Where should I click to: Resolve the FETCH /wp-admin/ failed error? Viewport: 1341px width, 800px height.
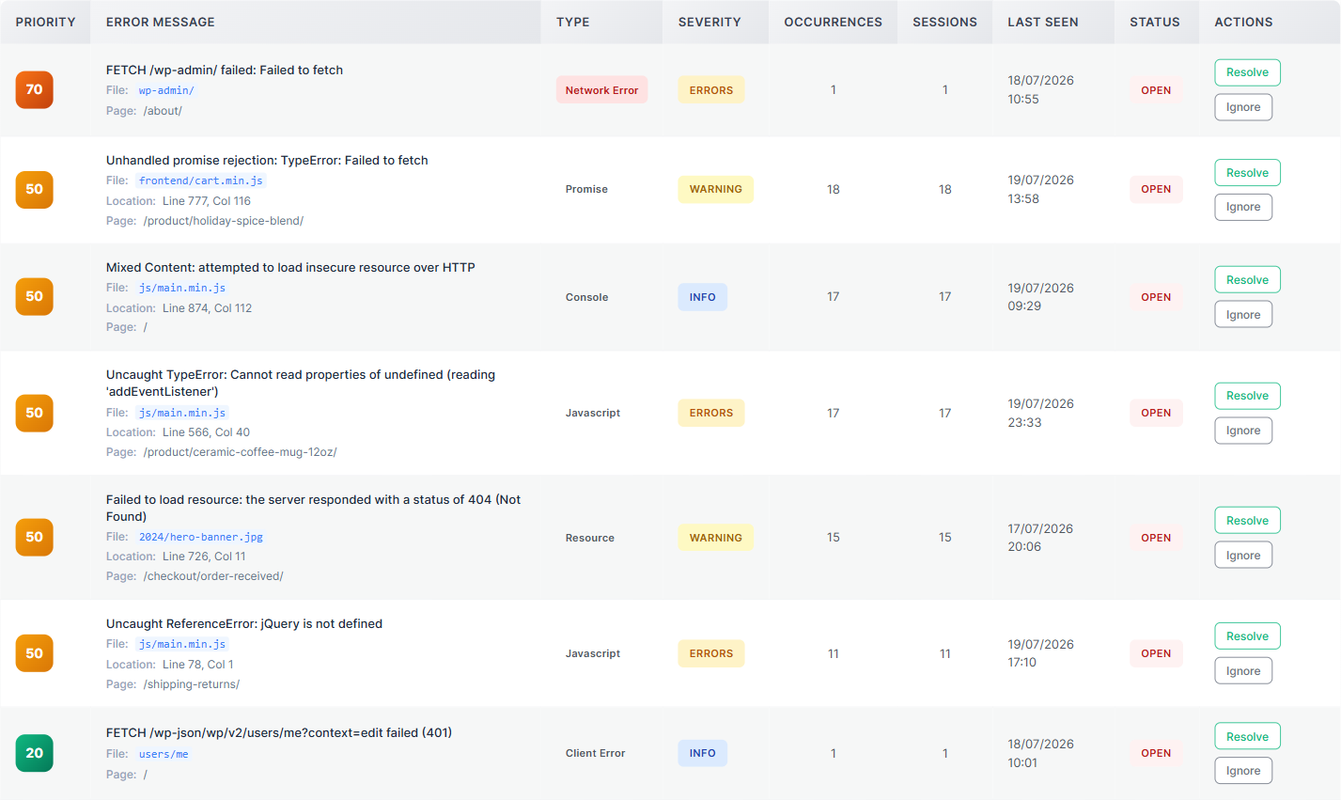click(1247, 72)
